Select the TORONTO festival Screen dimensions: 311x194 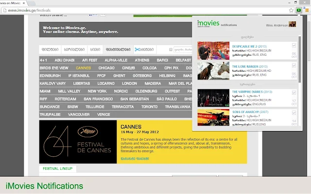(x=149, y=107)
